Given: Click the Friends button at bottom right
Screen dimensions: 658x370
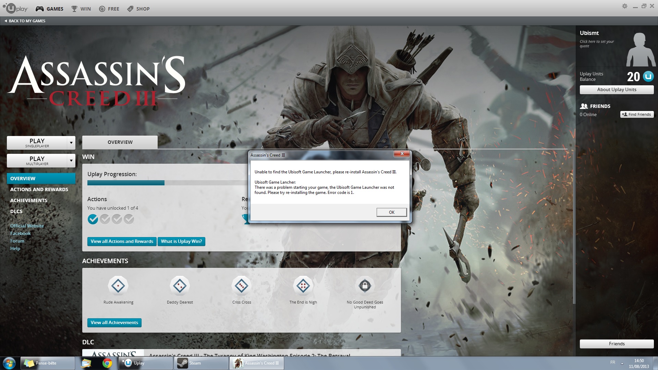Looking at the screenshot, I should (x=617, y=344).
